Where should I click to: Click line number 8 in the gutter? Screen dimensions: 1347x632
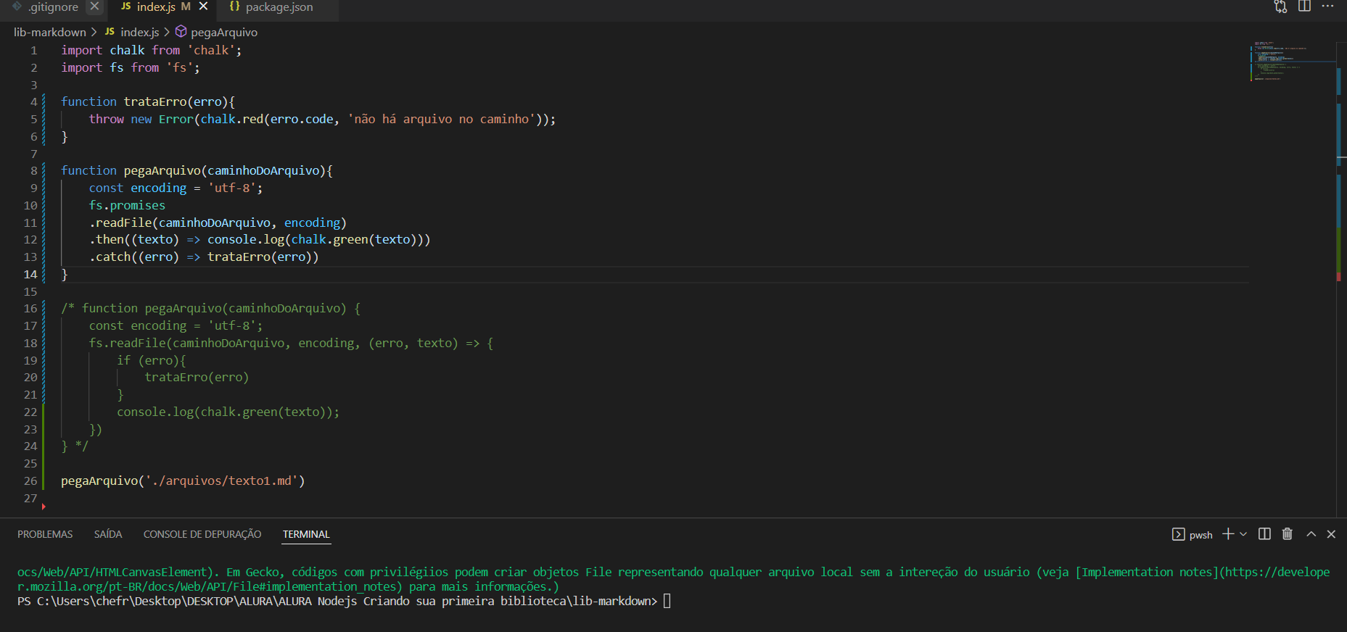33,170
